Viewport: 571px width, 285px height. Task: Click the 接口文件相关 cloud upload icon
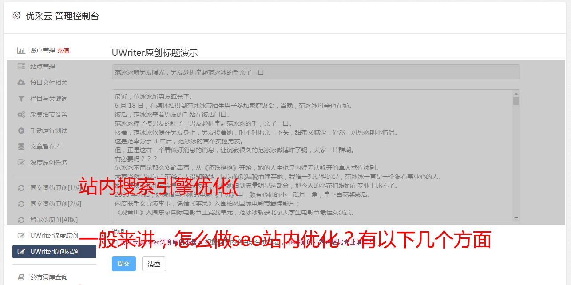coord(21,83)
